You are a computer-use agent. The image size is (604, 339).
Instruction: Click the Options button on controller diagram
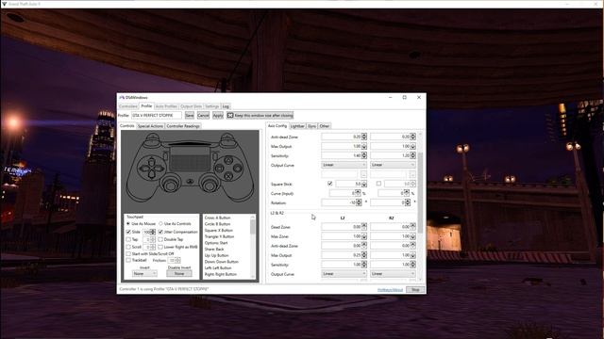(215, 156)
